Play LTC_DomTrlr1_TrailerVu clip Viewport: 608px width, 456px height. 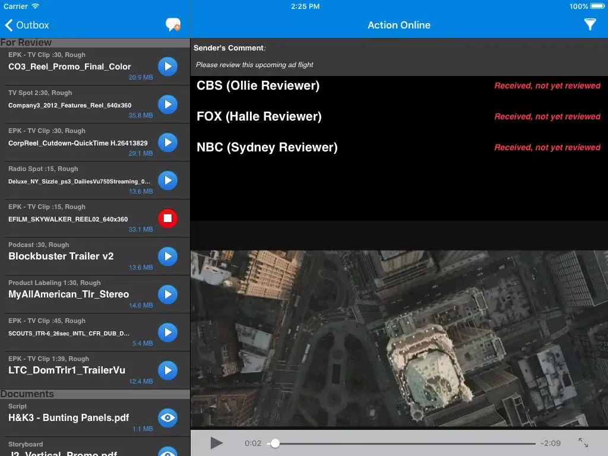click(x=167, y=370)
